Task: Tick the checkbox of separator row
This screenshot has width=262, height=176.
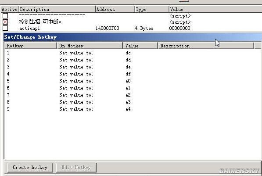Action: tap(5, 16)
